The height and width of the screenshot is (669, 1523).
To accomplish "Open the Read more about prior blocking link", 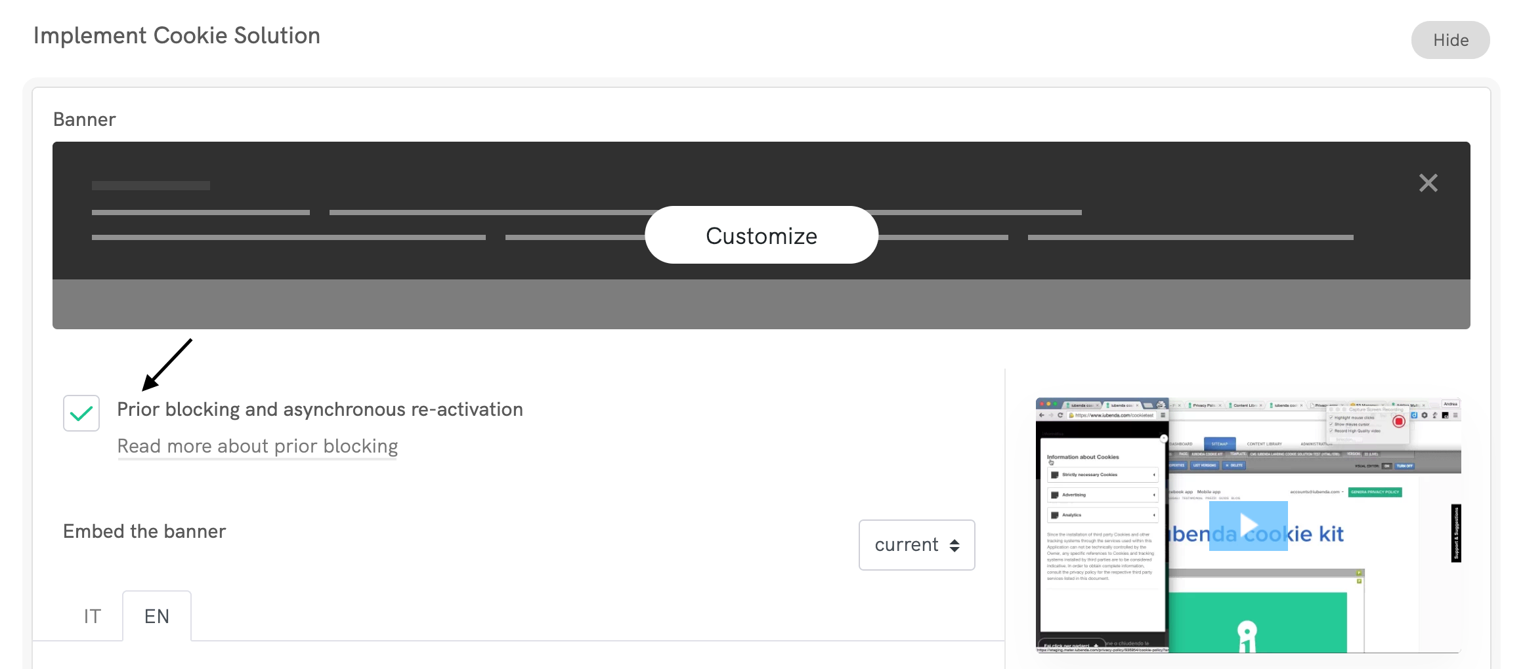I will [257, 446].
